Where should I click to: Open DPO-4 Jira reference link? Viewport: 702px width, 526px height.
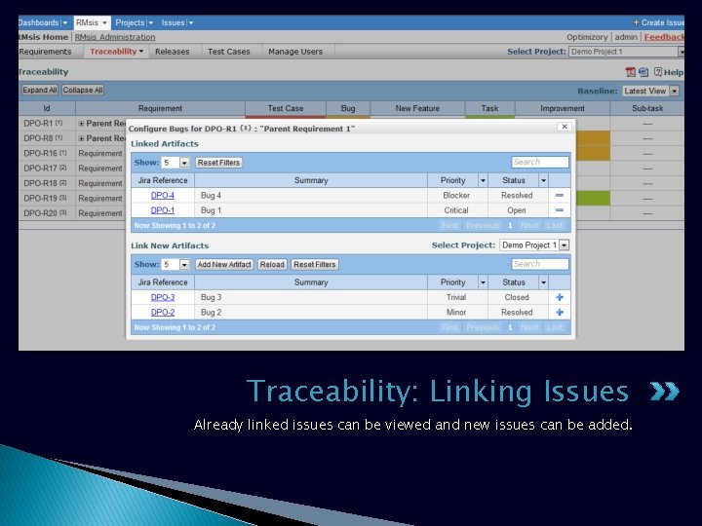[163, 196]
